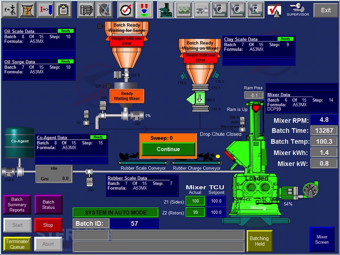Screen dimensions: 340x255
Task: Click the oil scale valve labeled 220.5
Action: [121, 75]
